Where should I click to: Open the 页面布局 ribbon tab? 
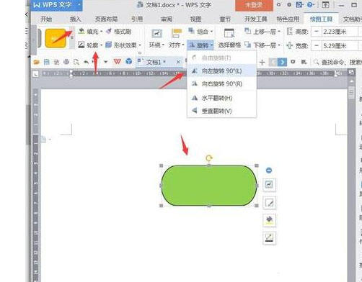click(106, 19)
